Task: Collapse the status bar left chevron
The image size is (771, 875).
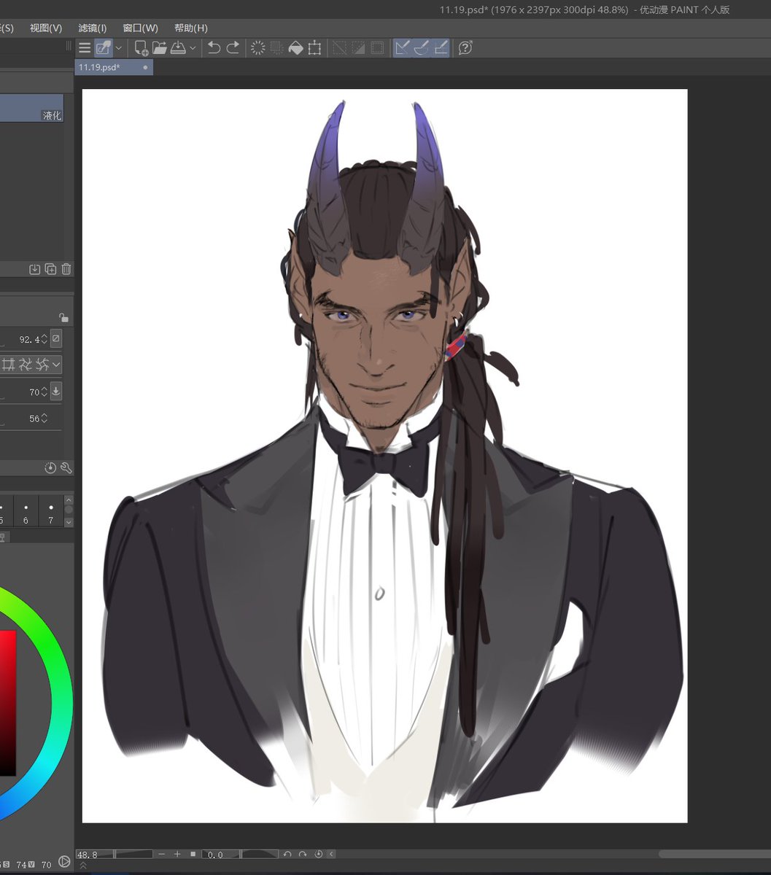Action: click(332, 854)
